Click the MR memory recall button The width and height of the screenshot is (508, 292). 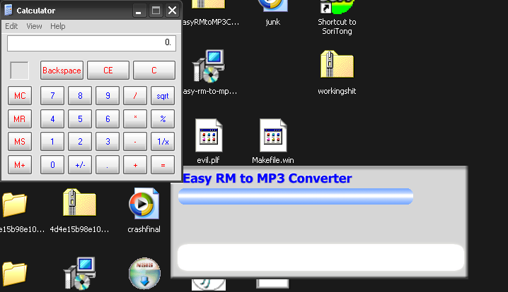pos(20,119)
